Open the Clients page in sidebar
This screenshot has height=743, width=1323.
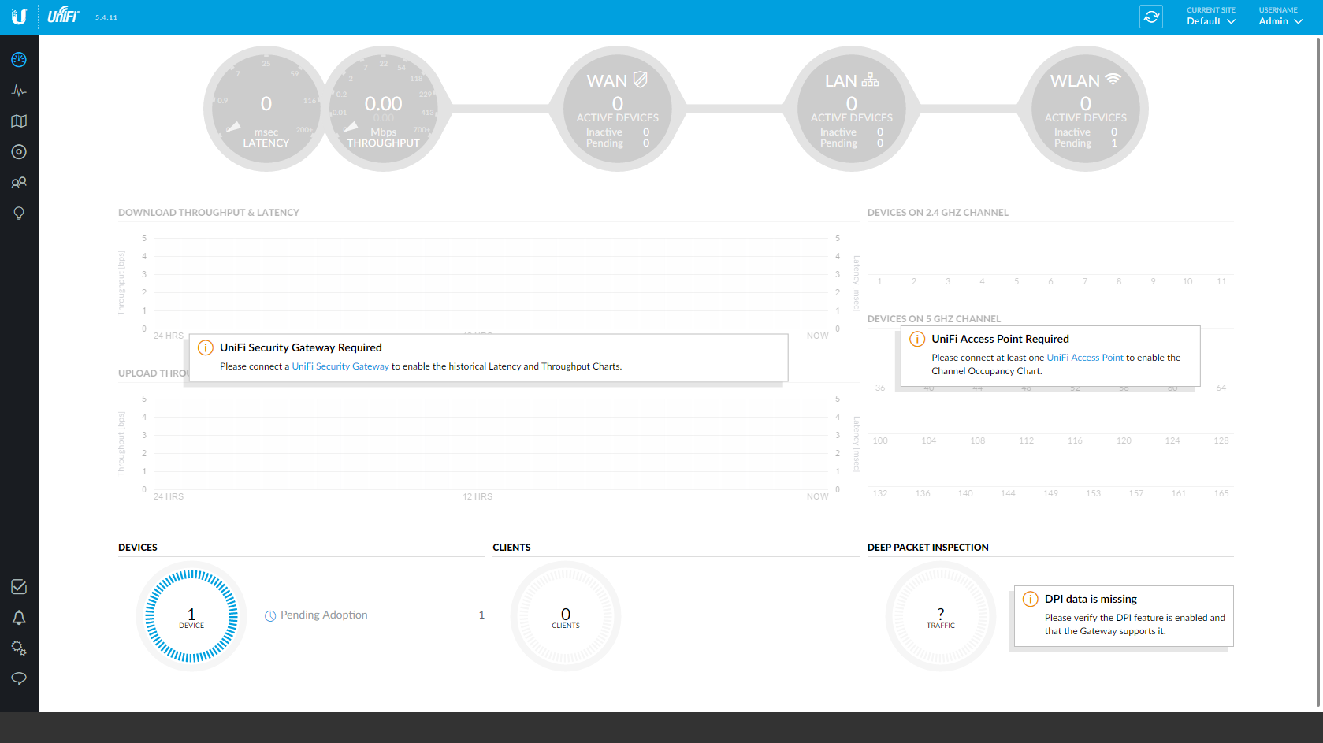[19, 183]
